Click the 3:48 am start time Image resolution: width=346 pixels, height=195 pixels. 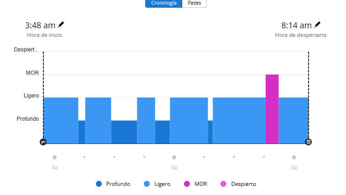40,26
